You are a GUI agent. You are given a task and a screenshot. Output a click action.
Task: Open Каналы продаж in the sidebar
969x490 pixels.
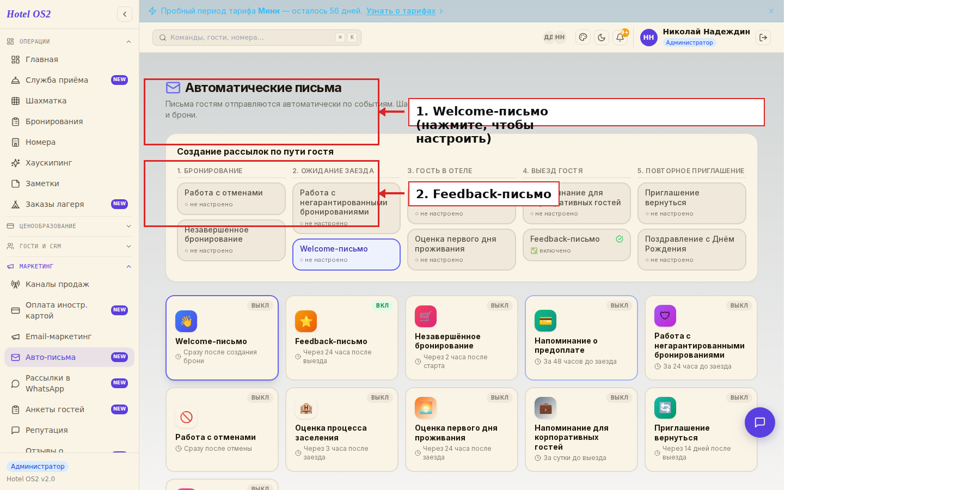pos(69,284)
